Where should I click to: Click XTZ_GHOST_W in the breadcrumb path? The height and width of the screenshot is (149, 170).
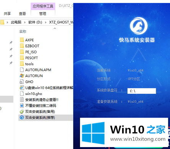[61, 22]
